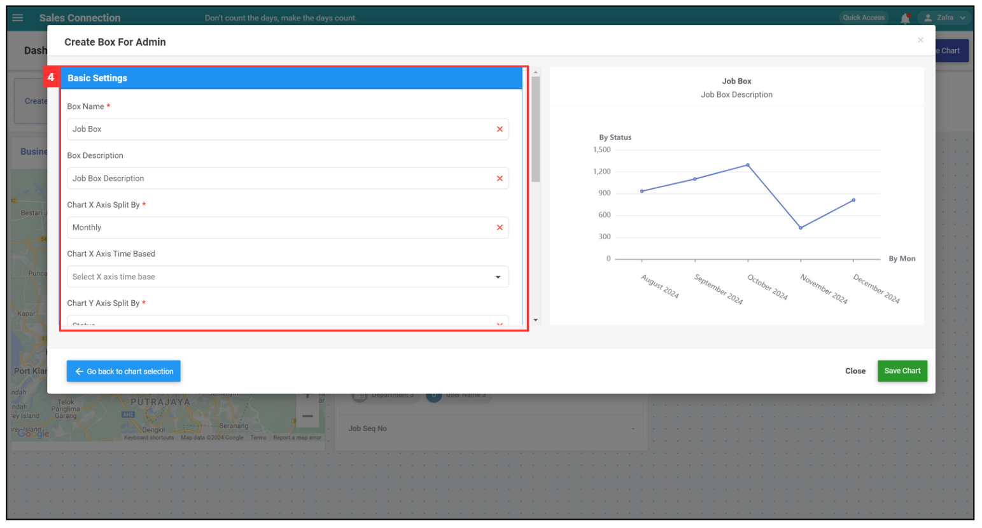The image size is (982, 528).
Task: Click November 2024 data point on chart
Action: point(801,228)
